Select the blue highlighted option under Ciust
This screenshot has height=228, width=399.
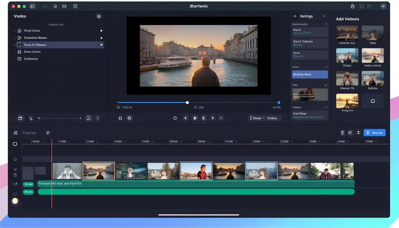pos(310,75)
